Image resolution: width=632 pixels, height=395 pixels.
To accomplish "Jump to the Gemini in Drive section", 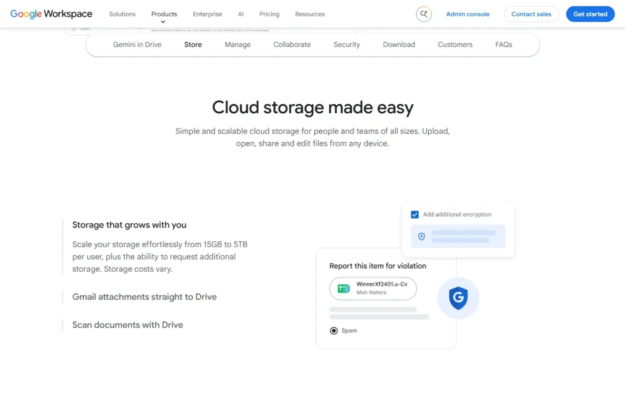I will 137,45.
